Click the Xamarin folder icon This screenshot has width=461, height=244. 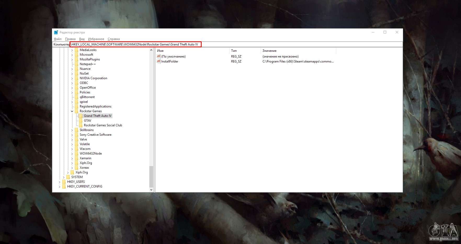tap(76, 158)
